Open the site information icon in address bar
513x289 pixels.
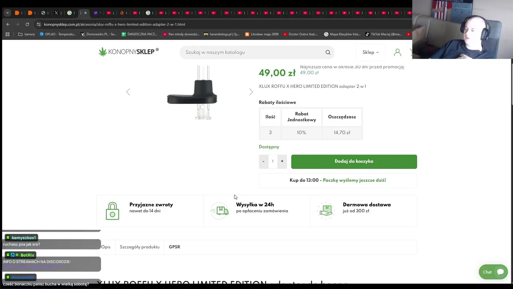[38, 24]
